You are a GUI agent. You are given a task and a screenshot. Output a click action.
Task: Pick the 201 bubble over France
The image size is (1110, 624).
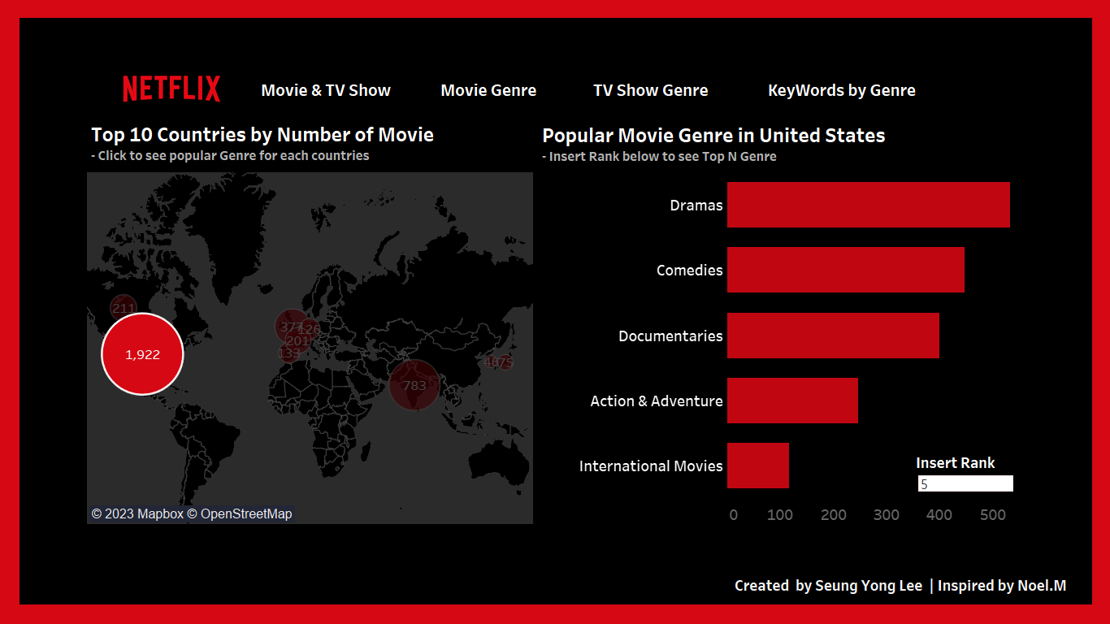point(297,341)
